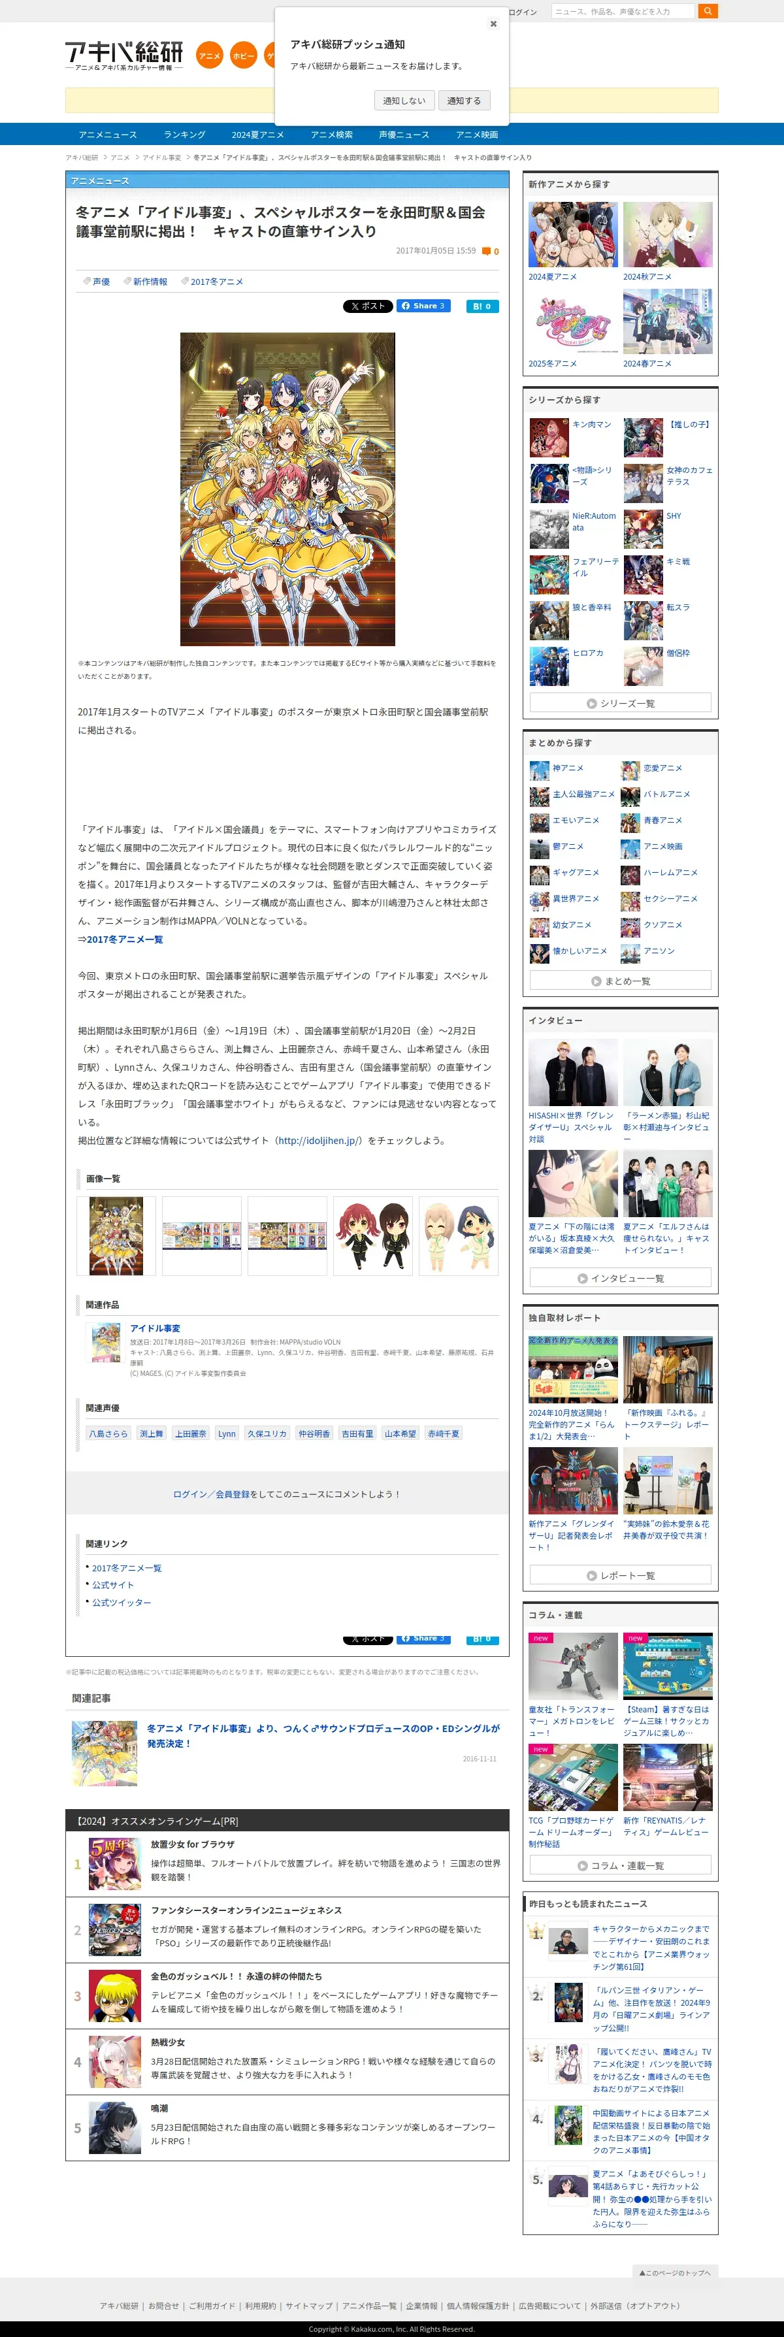Open the 声優ニュース menu item
Viewport: 784px width, 2337px height.
pos(404,135)
